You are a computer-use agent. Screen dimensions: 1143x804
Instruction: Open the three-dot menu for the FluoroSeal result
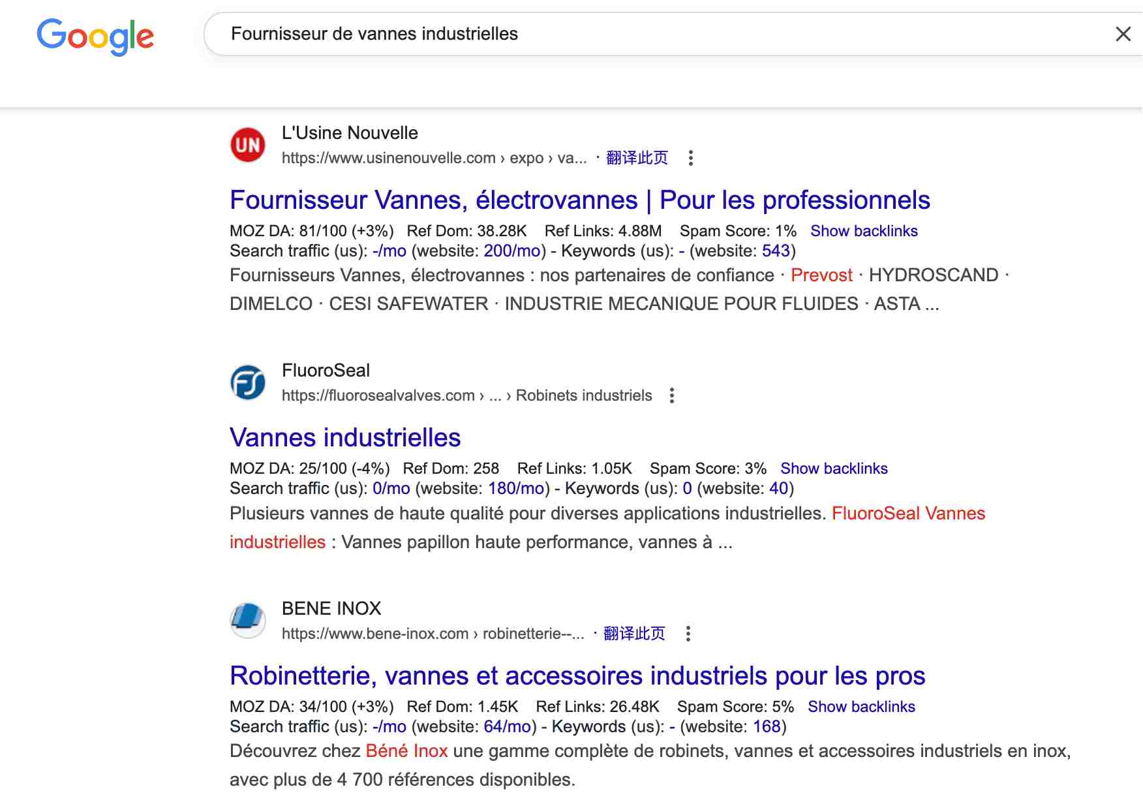point(671,395)
